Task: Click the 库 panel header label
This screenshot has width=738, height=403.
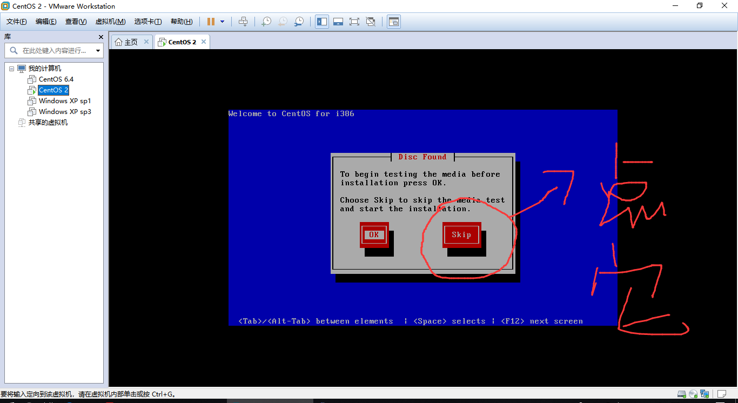Action: click(x=8, y=37)
